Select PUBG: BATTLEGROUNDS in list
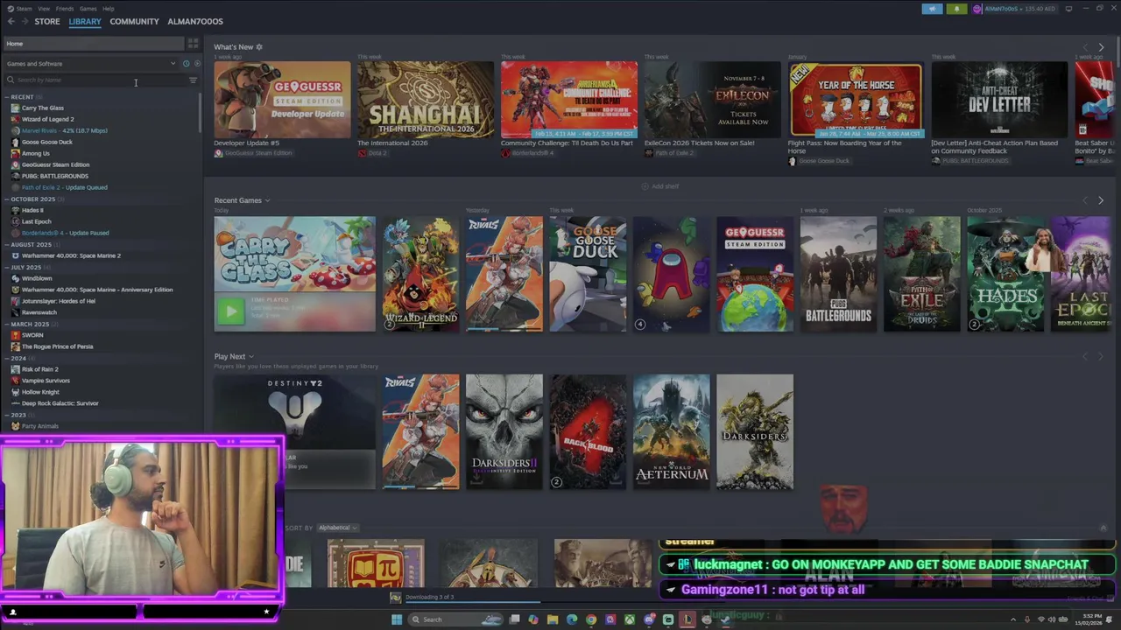Viewport: 1121px width, 630px height. pyautogui.click(x=54, y=177)
